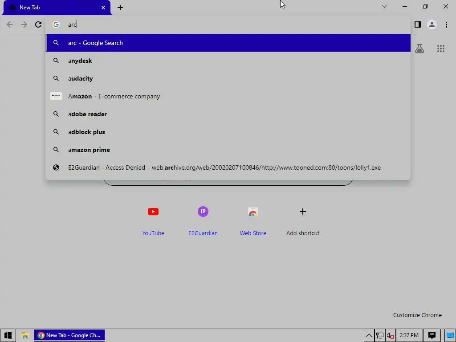Open the Google apps grid icon
This screenshot has height=342, width=456.
pos(440,49)
